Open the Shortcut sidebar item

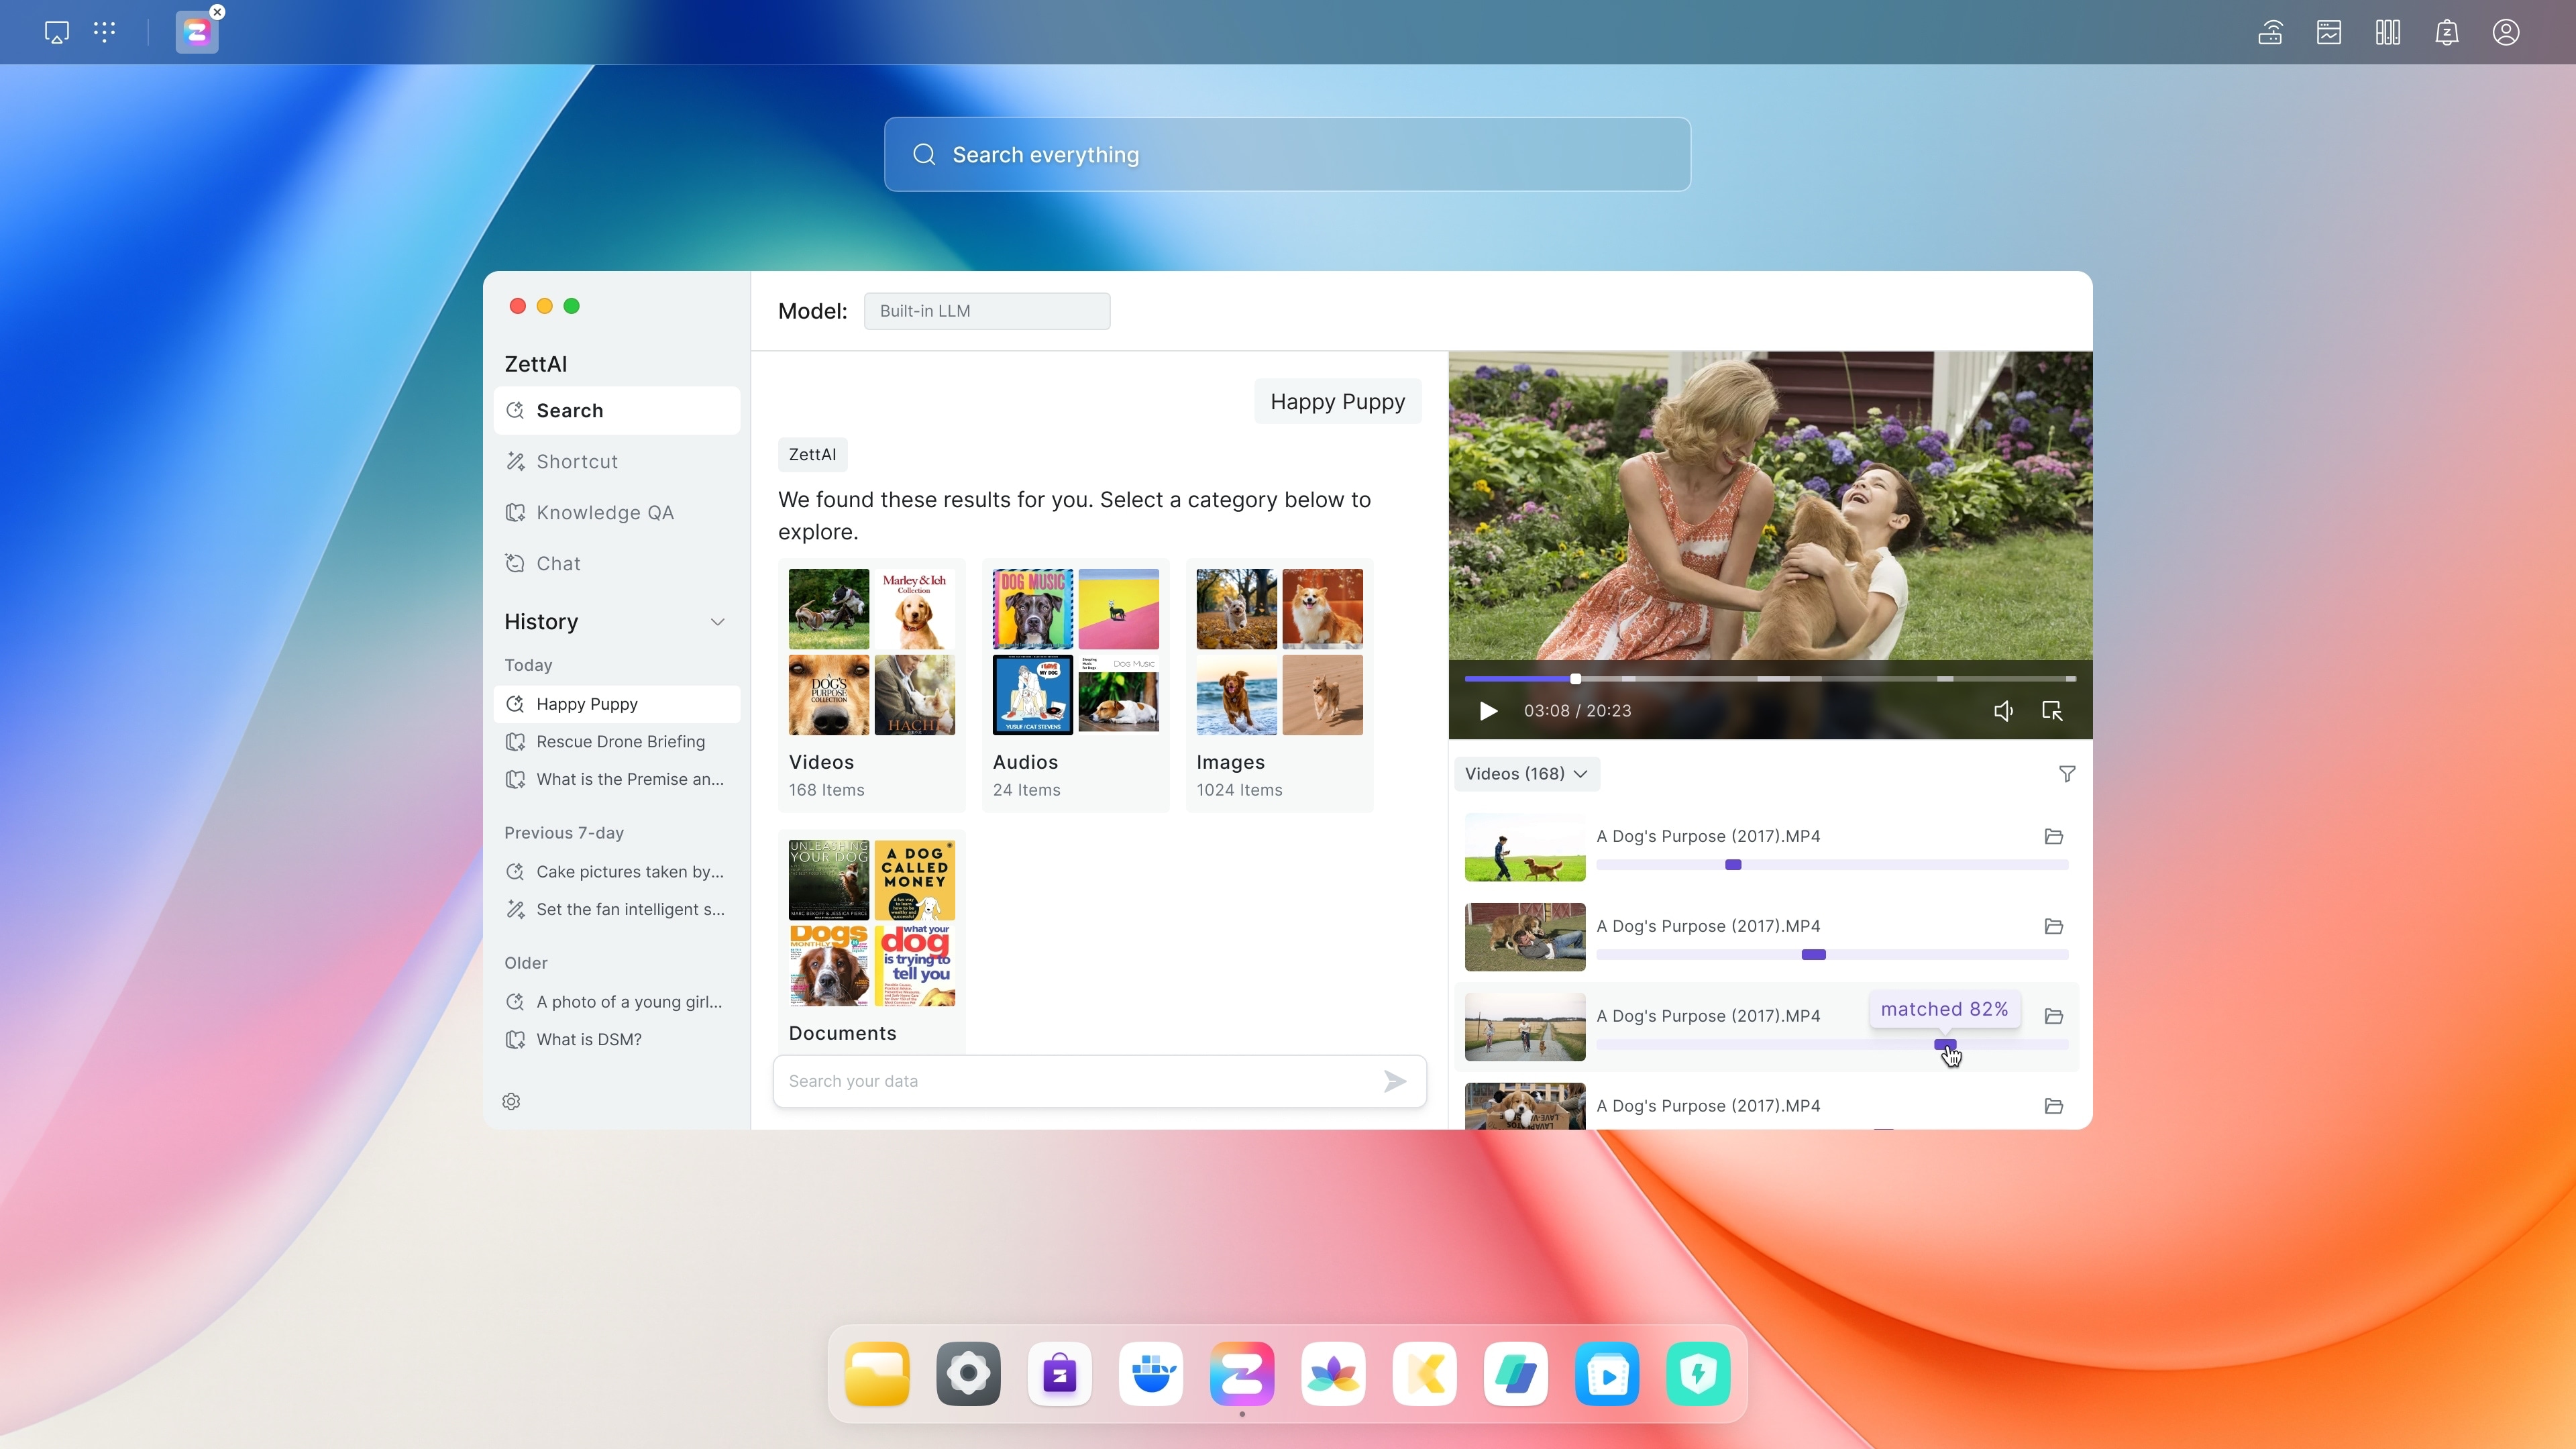pyautogui.click(x=577, y=462)
